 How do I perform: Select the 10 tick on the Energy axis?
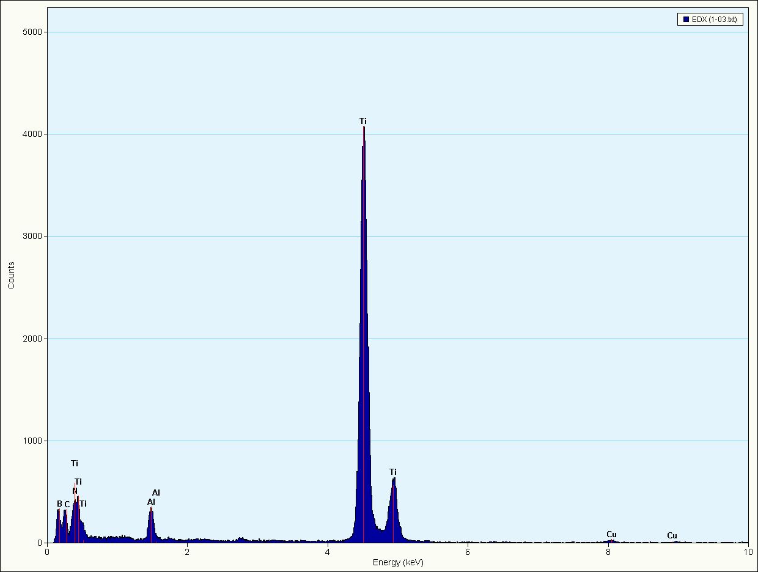click(748, 552)
